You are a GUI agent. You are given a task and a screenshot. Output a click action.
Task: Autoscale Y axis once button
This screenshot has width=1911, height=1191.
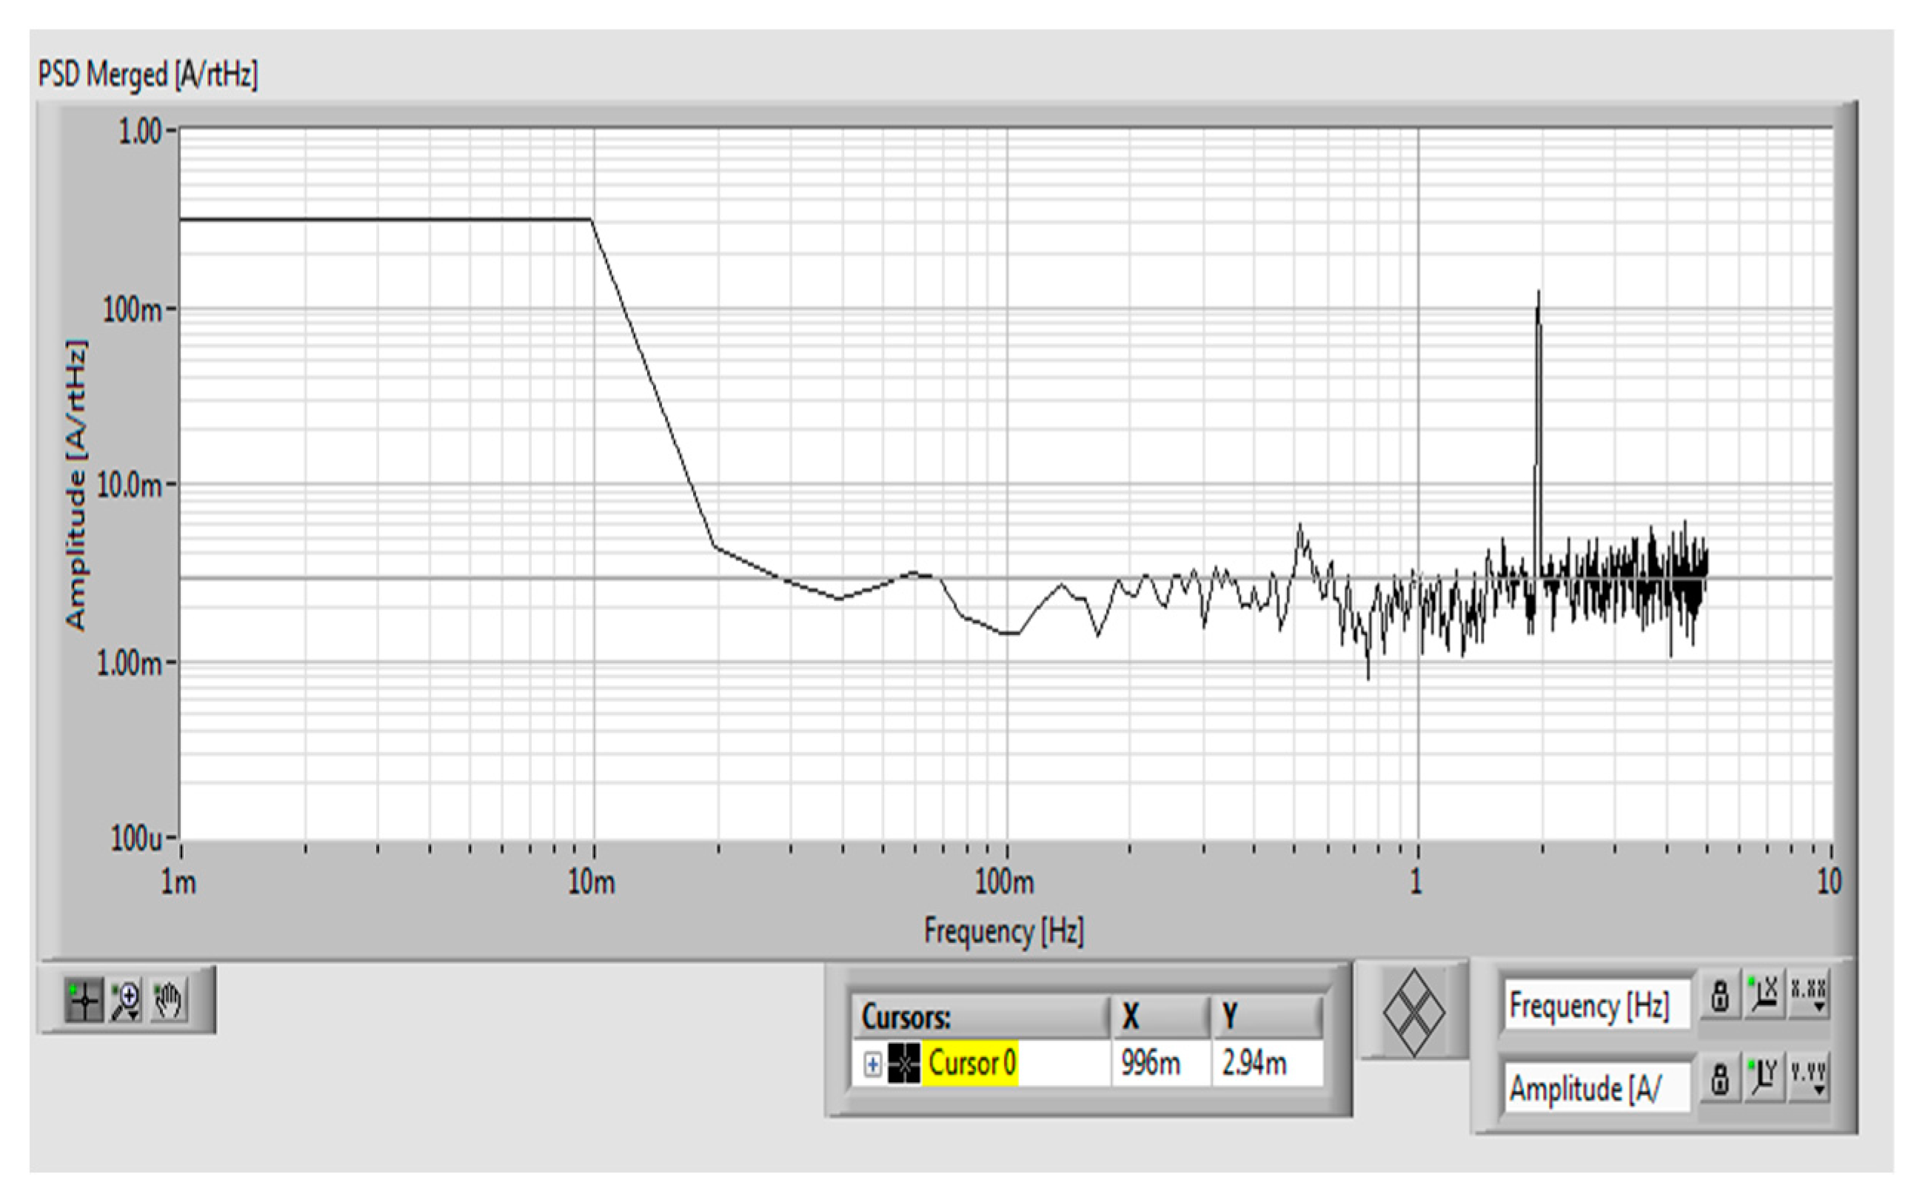(x=1764, y=1079)
